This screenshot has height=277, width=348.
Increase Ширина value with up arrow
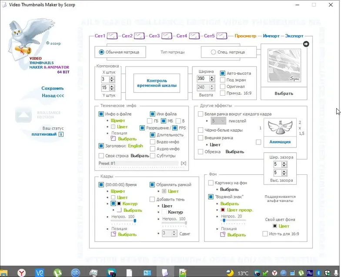pos(212,77)
